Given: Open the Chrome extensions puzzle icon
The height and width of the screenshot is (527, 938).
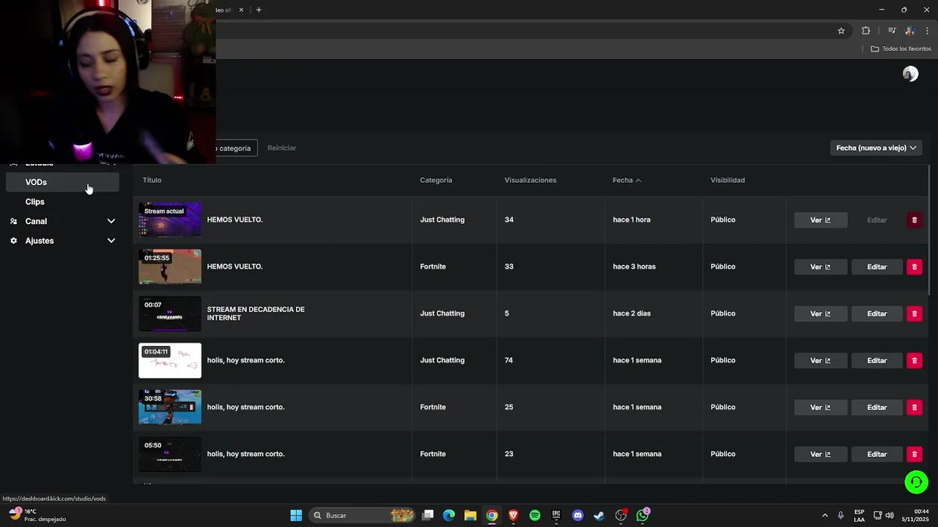Looking at the screenshot, I should pos(865,31).
